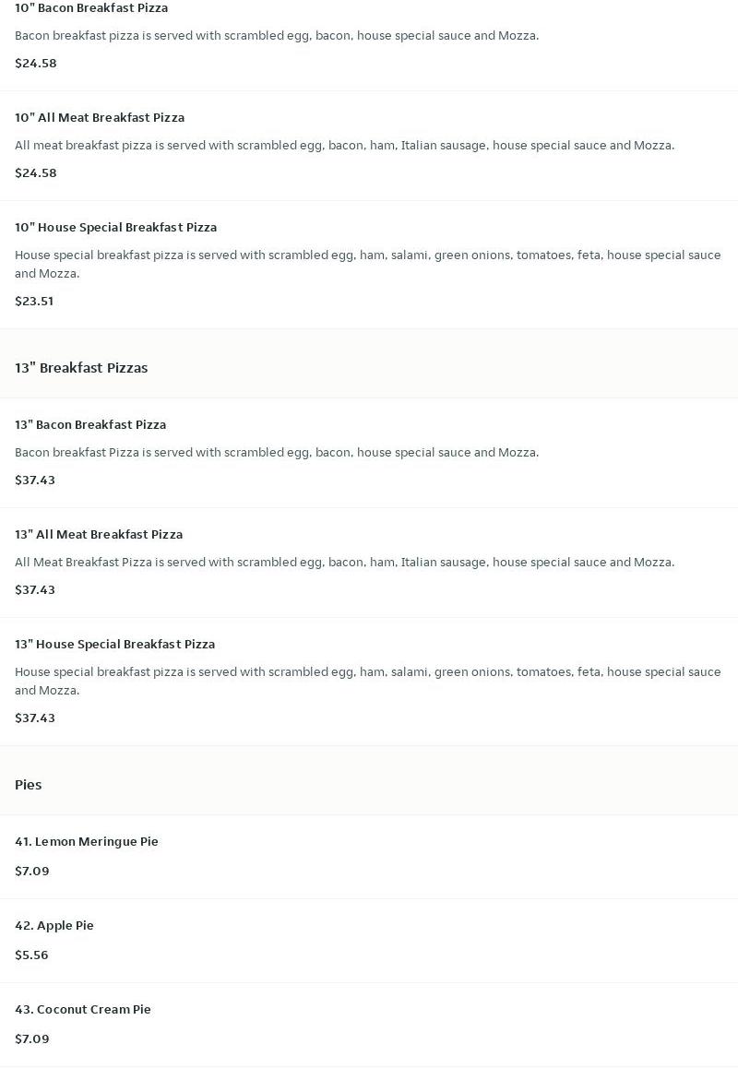Open the 10" Bacon Breakfast Pizza item
The width and height of the screenshot is (738, 1068).
91,8
